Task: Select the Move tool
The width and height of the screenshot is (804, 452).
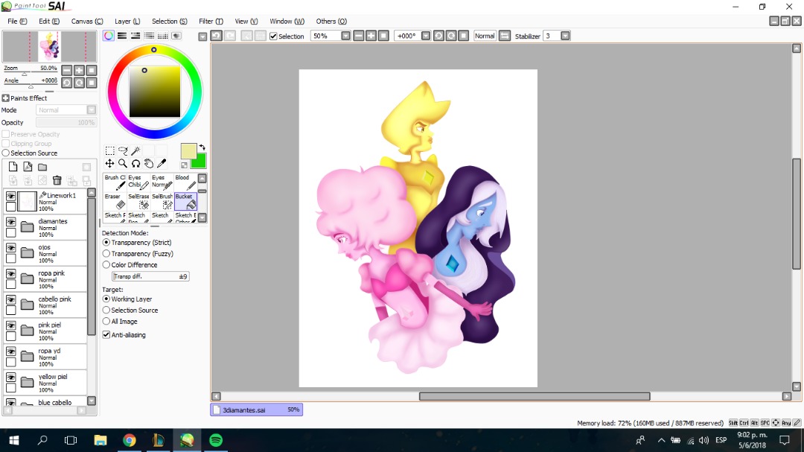Action: [x=109, y=164]
